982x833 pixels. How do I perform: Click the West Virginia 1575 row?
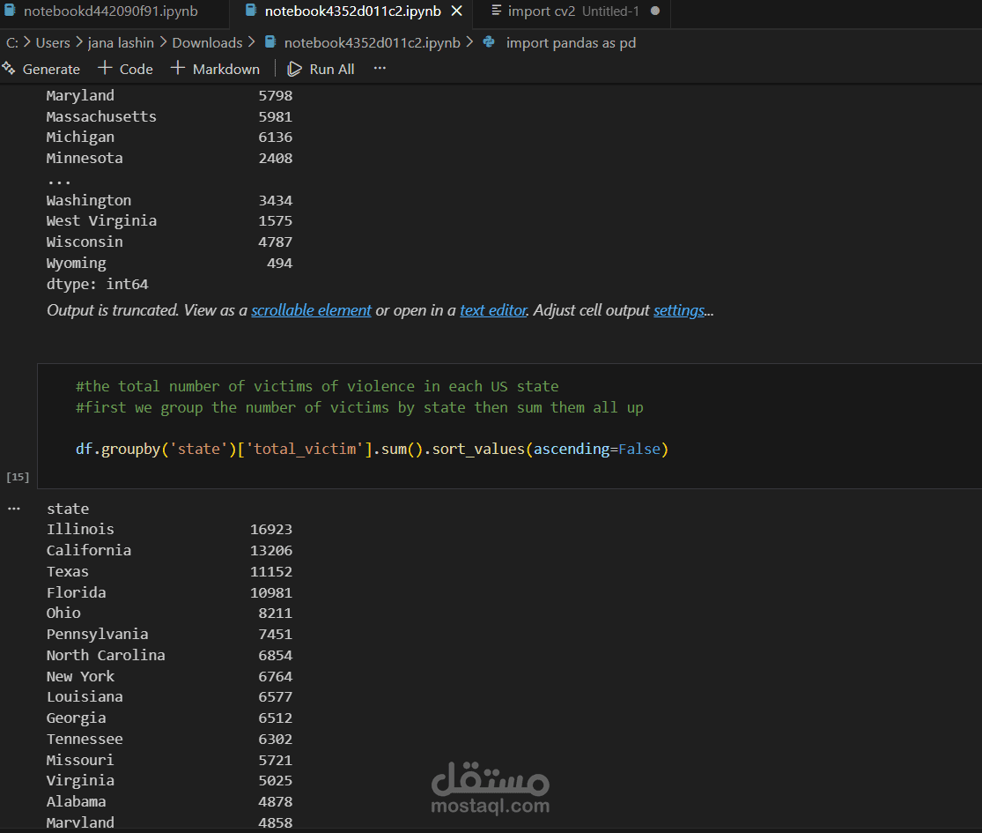click(x=169, y=220)
